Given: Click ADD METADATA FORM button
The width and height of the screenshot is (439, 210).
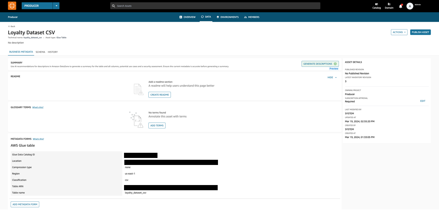Looking at the screenshot, I should click(25, 205).
